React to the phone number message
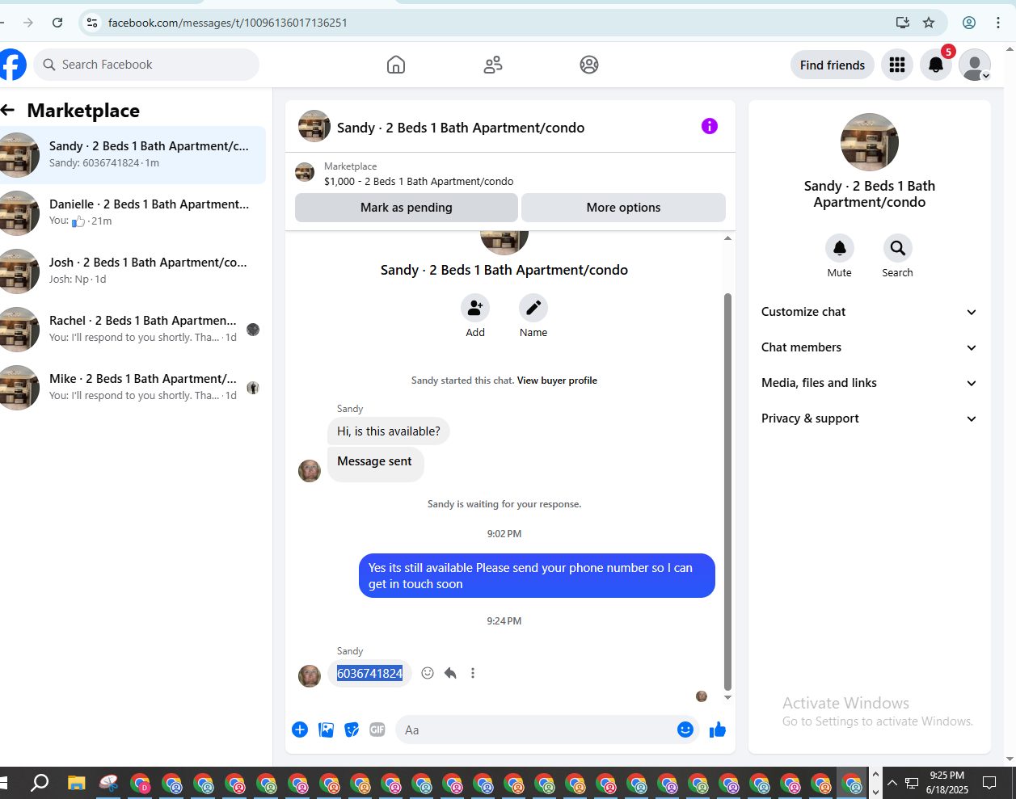 pyautogui.click(x=428, y=673)
